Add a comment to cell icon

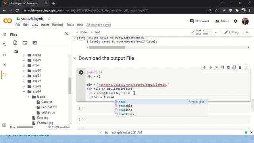222,67
